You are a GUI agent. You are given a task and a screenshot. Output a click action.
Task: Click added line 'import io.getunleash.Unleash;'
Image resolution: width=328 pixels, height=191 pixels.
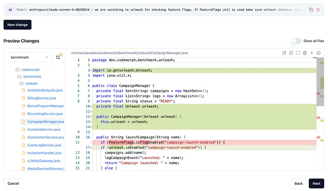[204, 70]
